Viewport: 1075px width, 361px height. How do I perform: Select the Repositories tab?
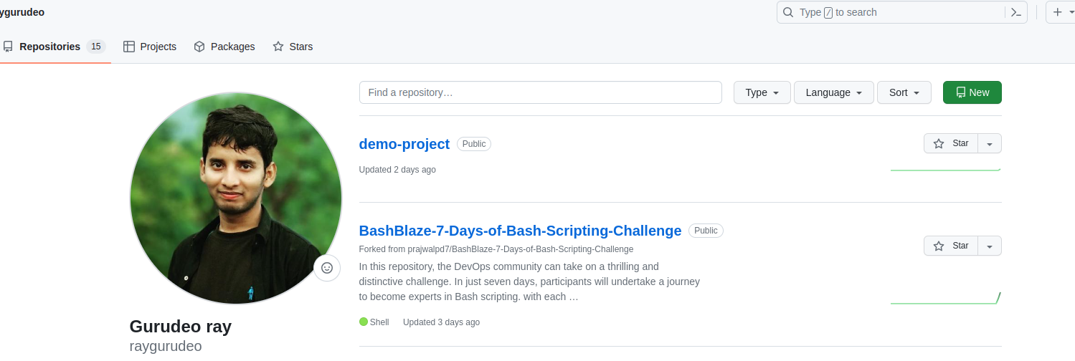pos(53,47)
